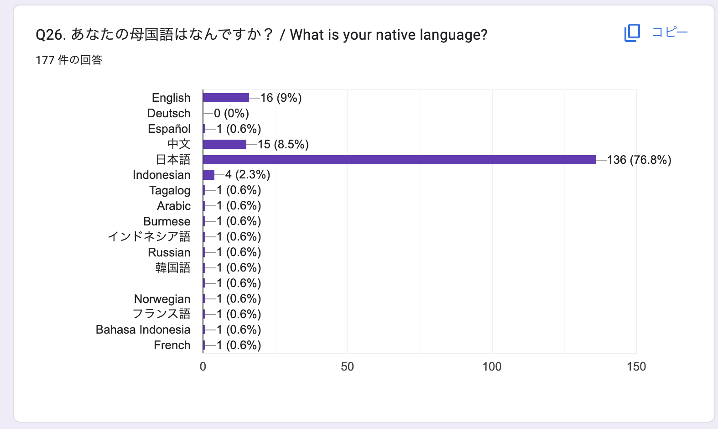This screenshot has width=718, height=429.
Task: Select the Arabic axis label
Action: [x=174, y=206]
